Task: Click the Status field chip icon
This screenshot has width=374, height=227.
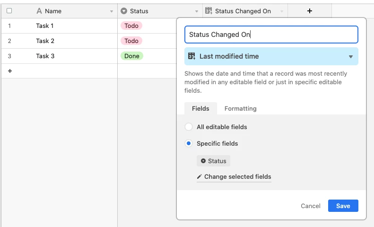Action: [203, 161]
